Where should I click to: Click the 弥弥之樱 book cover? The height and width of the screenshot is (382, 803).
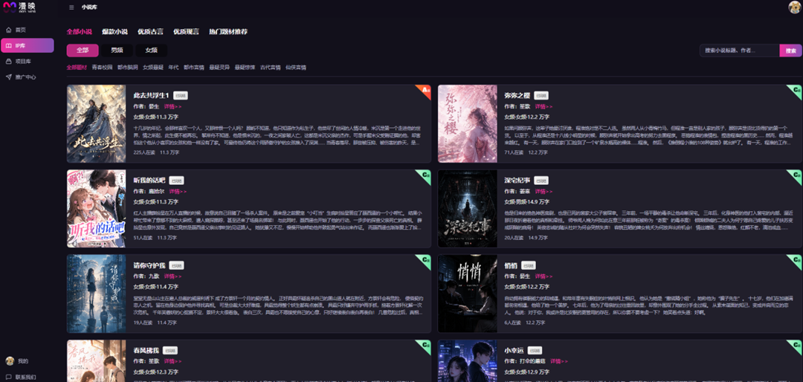coord(468,124)
